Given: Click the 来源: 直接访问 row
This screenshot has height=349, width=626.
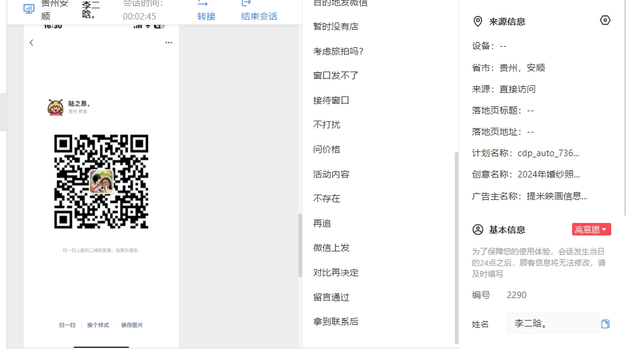Looking at the screenshot, I should pyautogui.click(x=504, y=89).
